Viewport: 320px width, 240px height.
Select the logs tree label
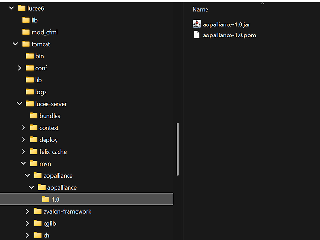[x=41, y=92]
